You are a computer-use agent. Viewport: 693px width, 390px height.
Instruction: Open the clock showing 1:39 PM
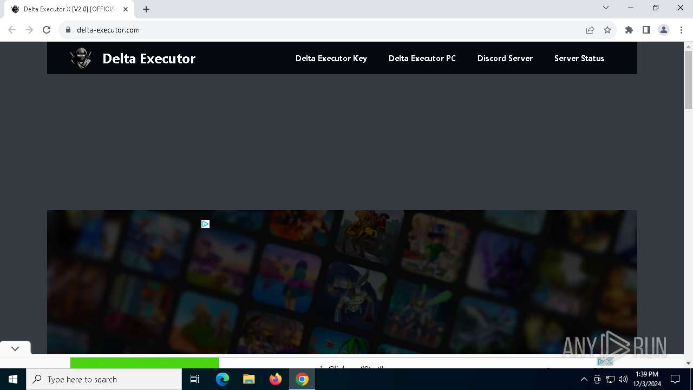tap(647, 379)
